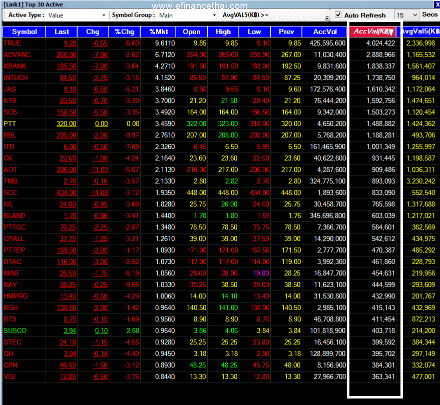The width and height of the screenshot is (440, 405).
Task: Select the QH symbol
Action: pyautogui.click(x=9, y=353)
